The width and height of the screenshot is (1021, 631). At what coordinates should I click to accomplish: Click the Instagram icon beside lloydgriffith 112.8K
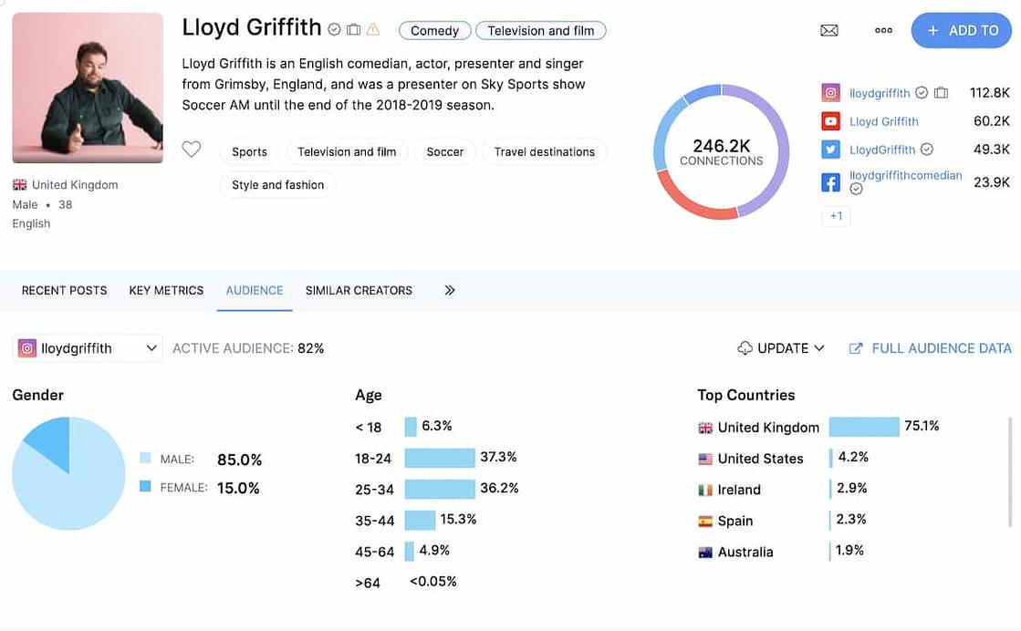pyautogui.click(x=830, y=92)
